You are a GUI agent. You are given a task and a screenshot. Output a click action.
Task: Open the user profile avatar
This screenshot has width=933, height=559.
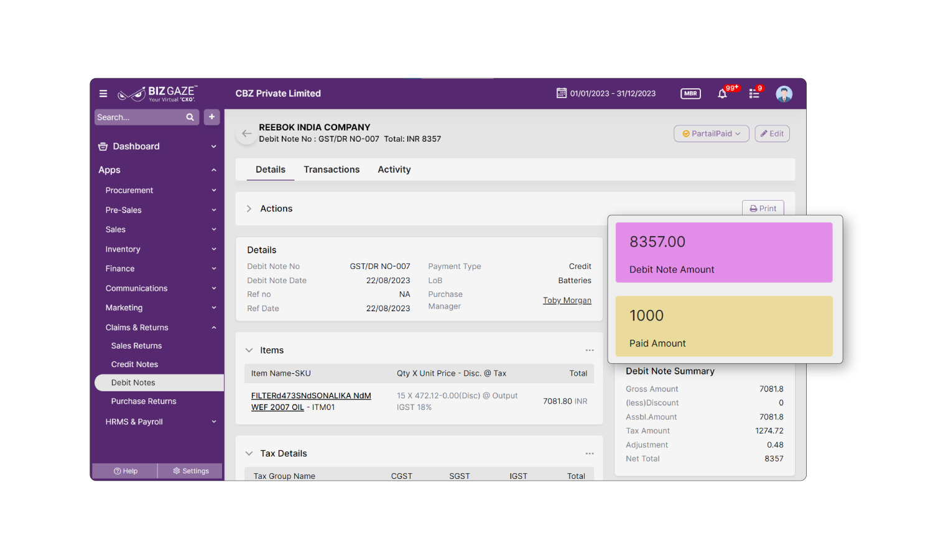point(784,94)
